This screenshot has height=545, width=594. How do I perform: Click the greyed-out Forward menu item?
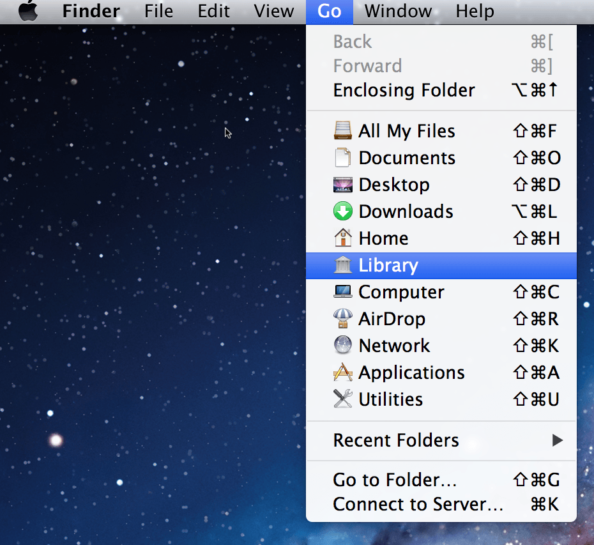[x=441, y=66]
